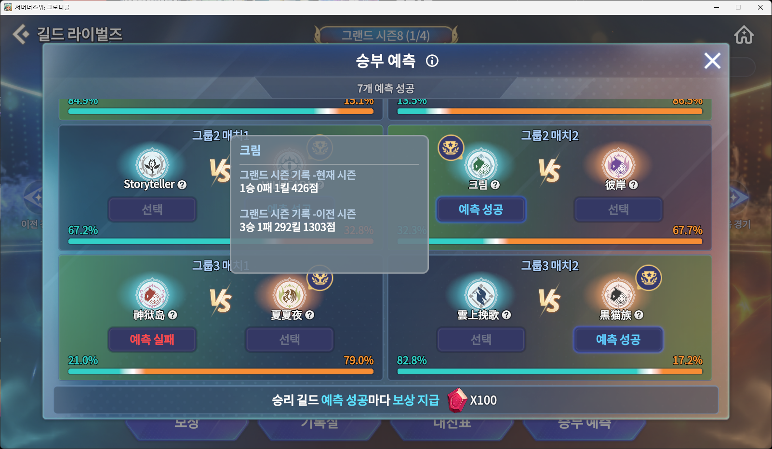Select Storyteller with its 선택 button

[x=152, y=210]
